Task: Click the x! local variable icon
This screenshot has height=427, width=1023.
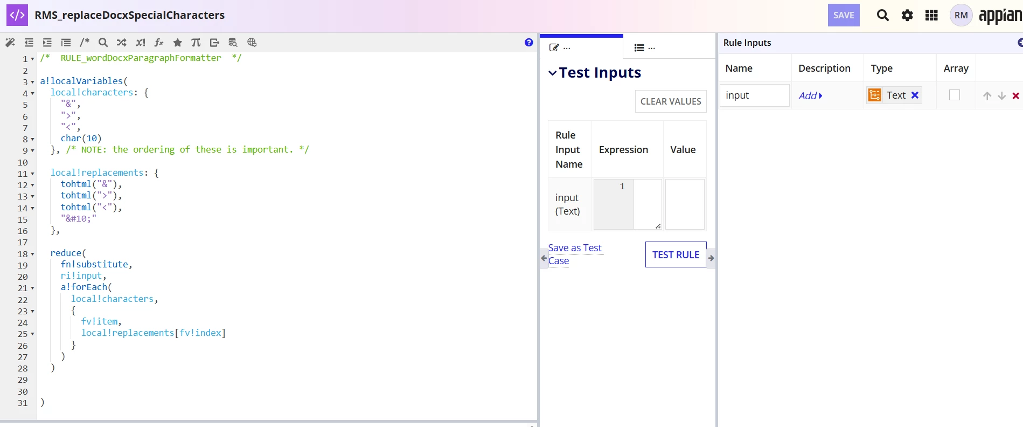Action: [x=141, y=43]
